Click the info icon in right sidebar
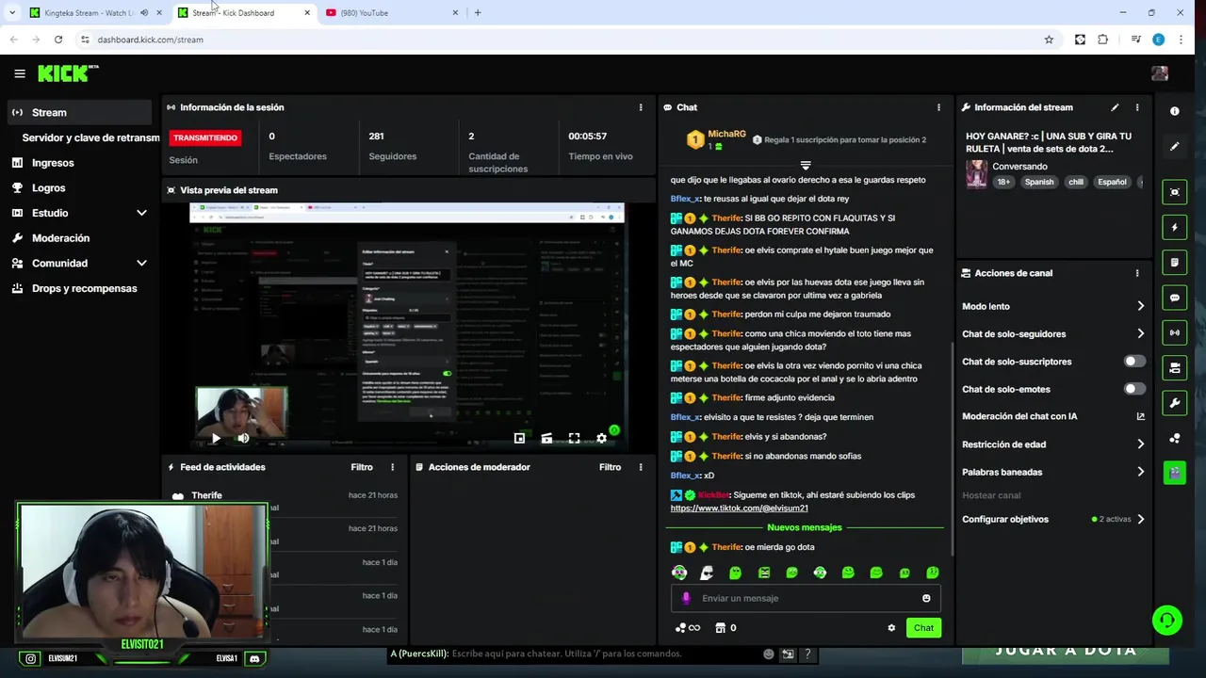 [1174, 111]
